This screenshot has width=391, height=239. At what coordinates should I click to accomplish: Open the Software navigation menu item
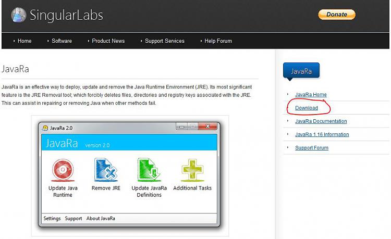tap(62, 41)
